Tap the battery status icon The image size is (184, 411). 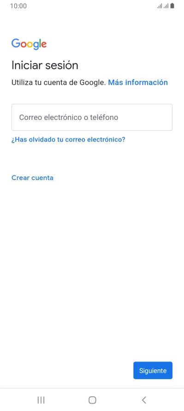point(172,6)
